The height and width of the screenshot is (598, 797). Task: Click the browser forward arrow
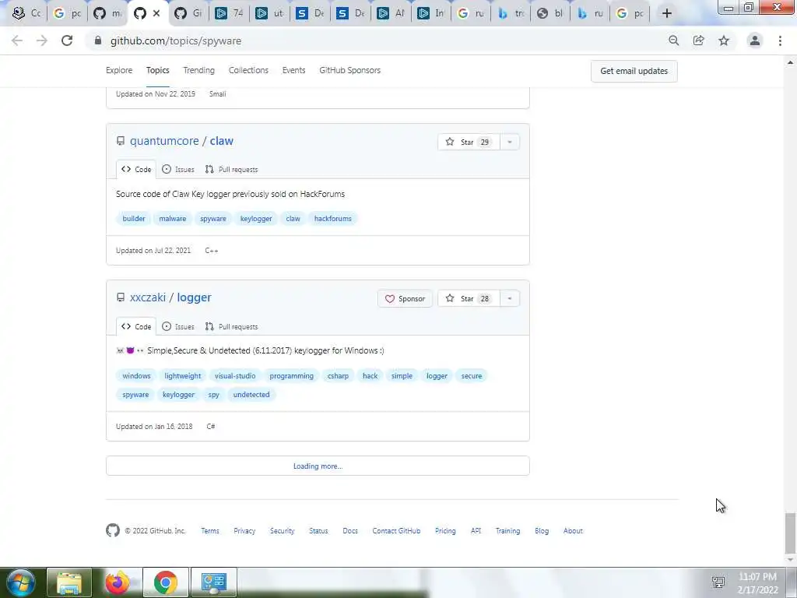[x=42, y=40]
